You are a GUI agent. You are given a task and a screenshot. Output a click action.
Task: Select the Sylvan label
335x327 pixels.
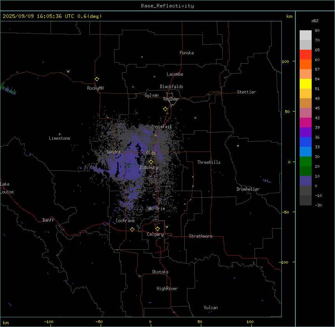click(x=152, y=95)
